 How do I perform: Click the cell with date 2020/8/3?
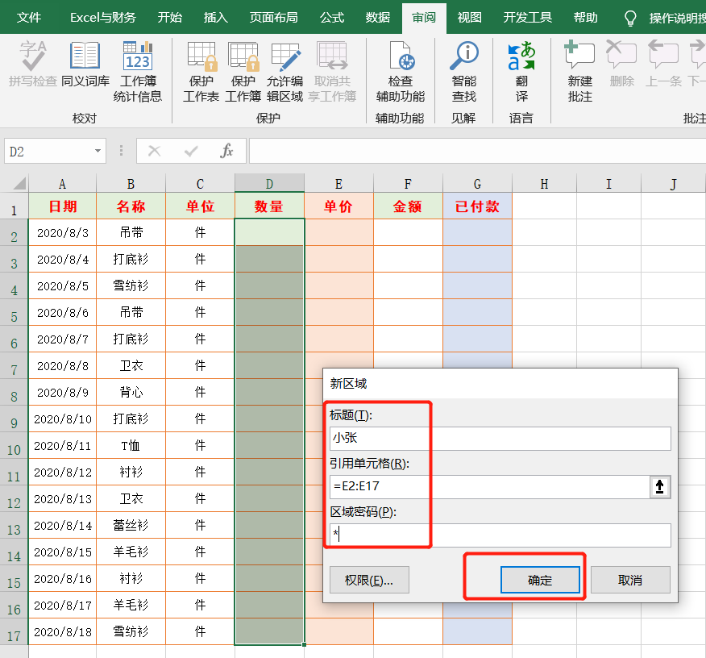tap(63, 233)
